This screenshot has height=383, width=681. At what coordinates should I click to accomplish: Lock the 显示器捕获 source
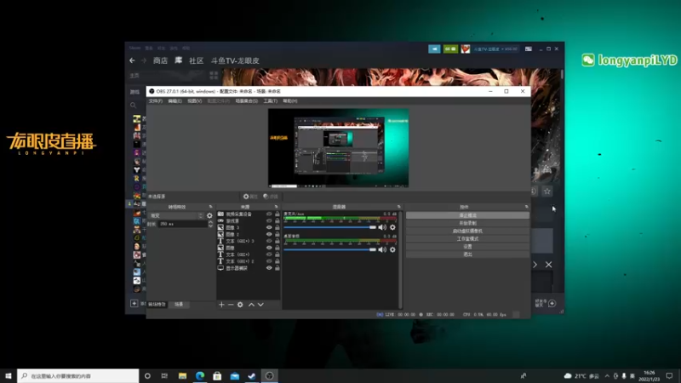tap(278, 268)
